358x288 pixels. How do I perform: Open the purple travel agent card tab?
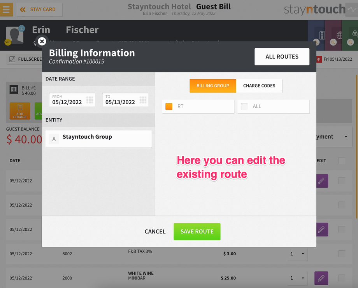click(x=333, y=35)
